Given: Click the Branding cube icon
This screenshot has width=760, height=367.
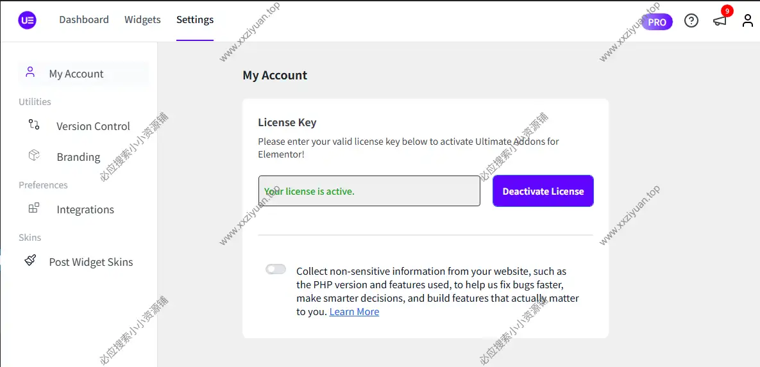Looking at the screenshot, I should [34, 156].
